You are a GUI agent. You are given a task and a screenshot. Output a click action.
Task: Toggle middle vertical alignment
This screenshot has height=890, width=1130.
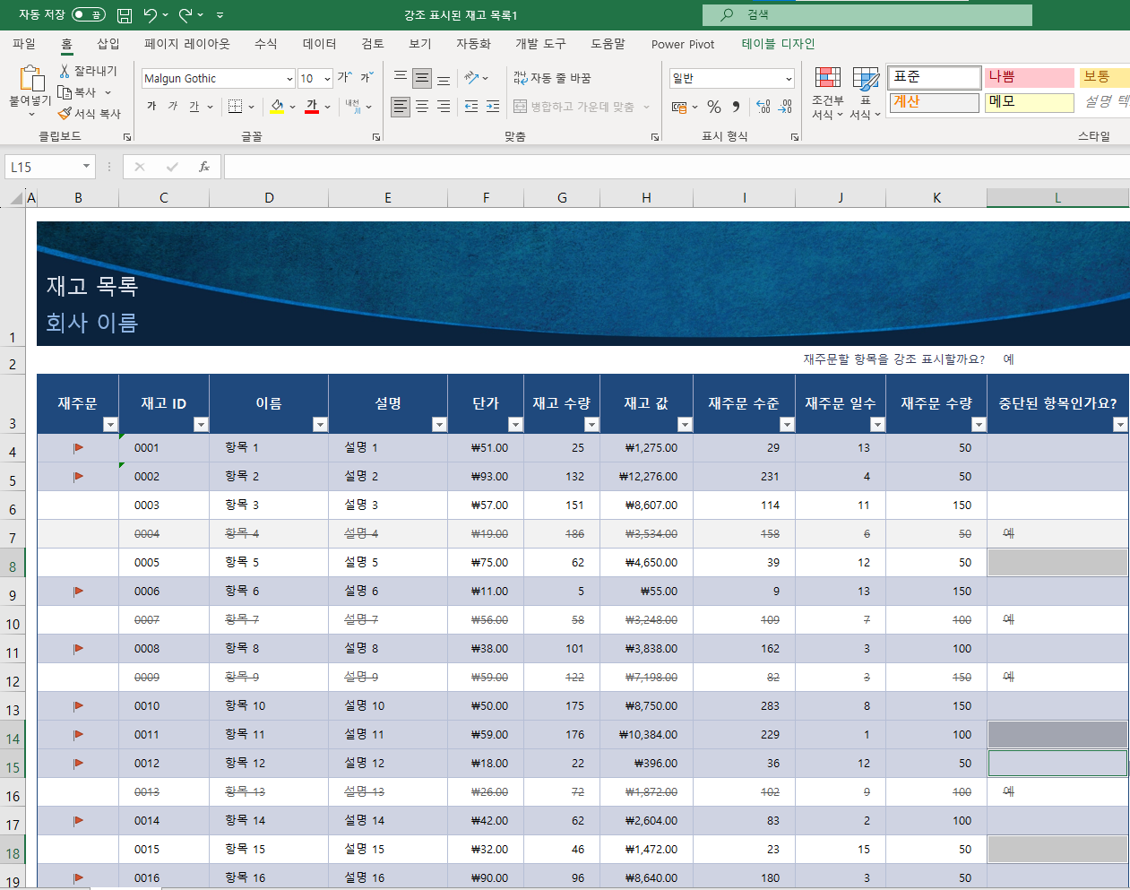422,78
